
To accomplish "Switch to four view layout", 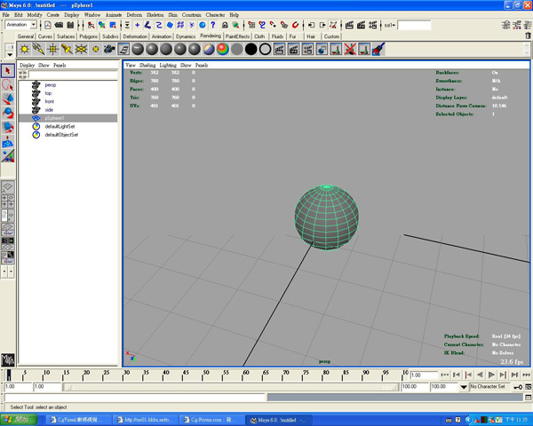I will tap(8, 201).
